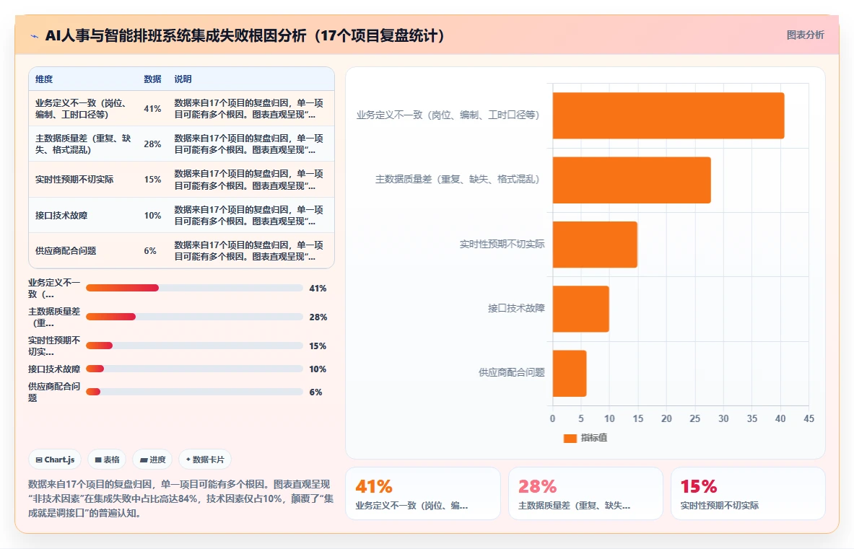
Task: Click the 维度 column header
Action: tap(44, 79)
